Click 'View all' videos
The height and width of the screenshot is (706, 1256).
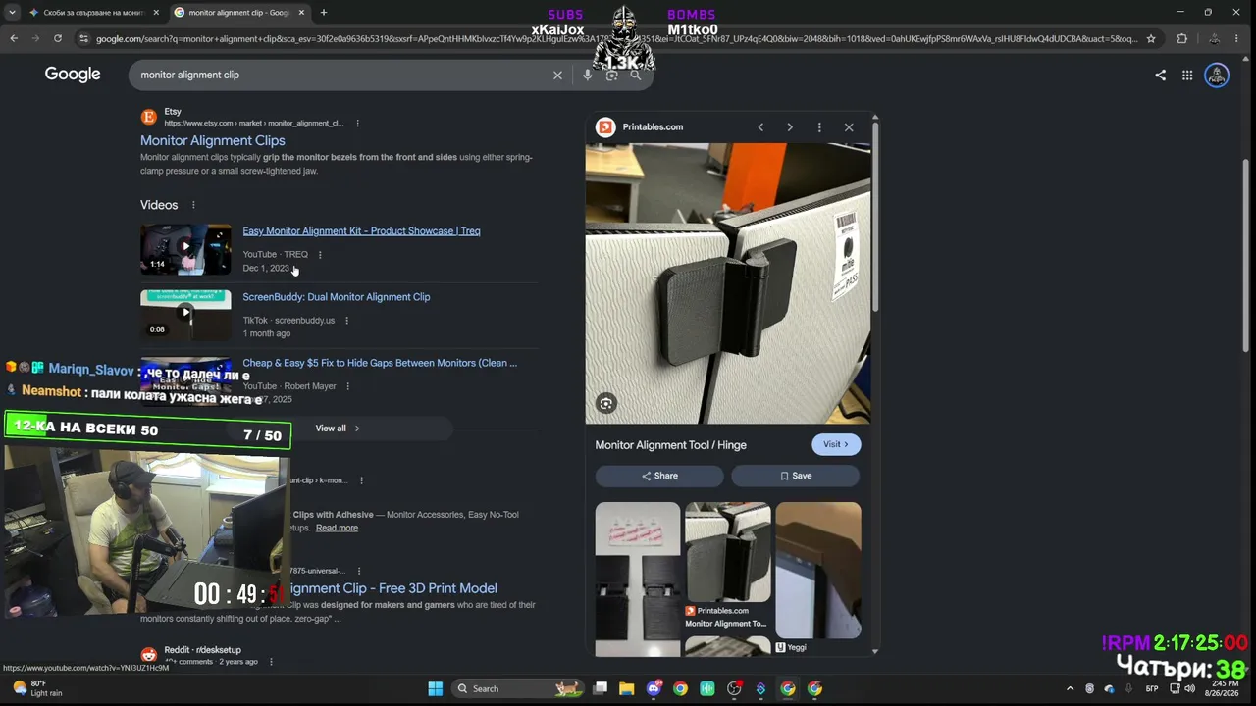click(338, 429)
